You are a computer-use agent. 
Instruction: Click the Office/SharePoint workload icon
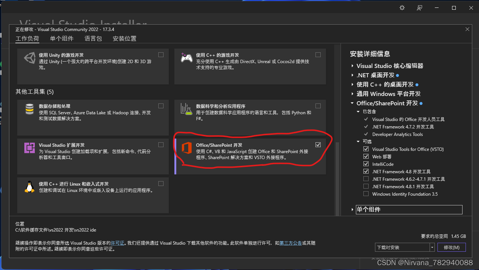tap(186, 148)
